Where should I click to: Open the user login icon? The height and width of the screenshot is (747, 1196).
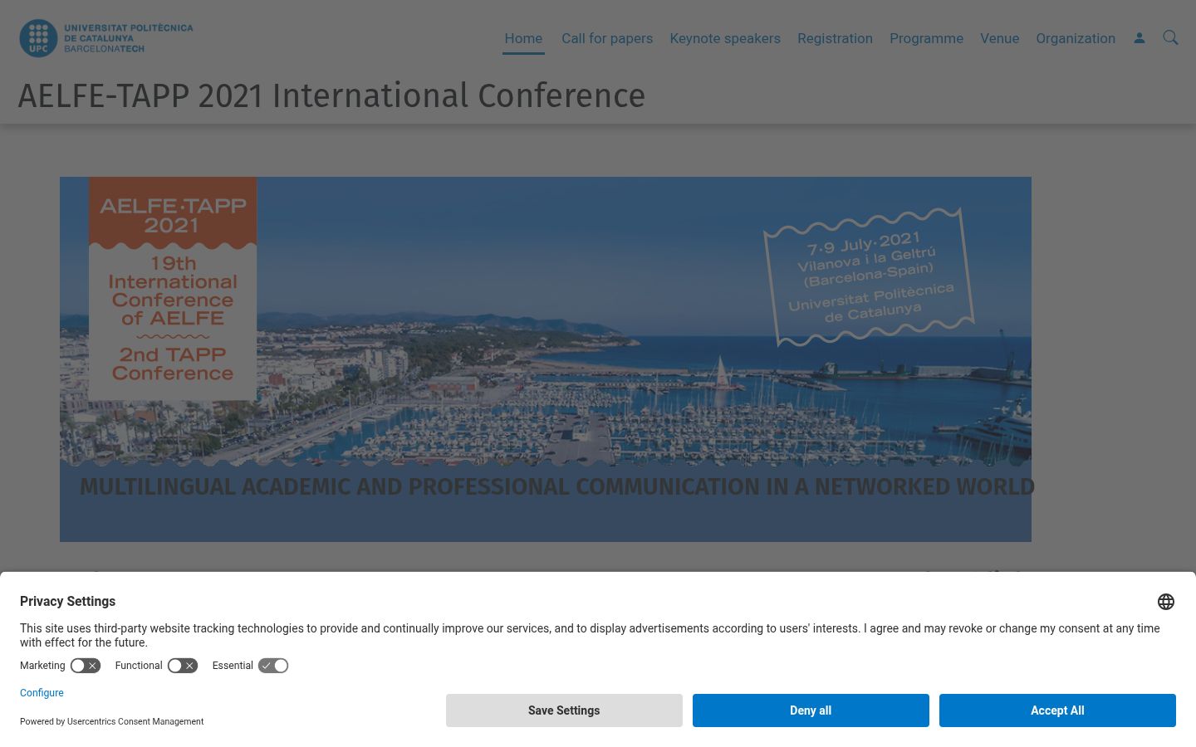[x=1140, y=38]
